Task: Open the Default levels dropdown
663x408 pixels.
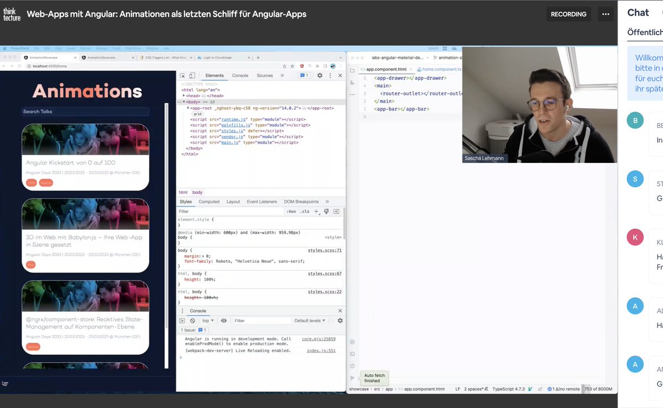Action: coord(309,321)
